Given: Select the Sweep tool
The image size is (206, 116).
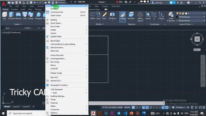Looking at the screenshot, I should coord(31,16).
